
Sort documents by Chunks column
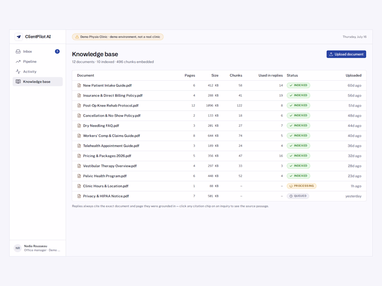236,75
